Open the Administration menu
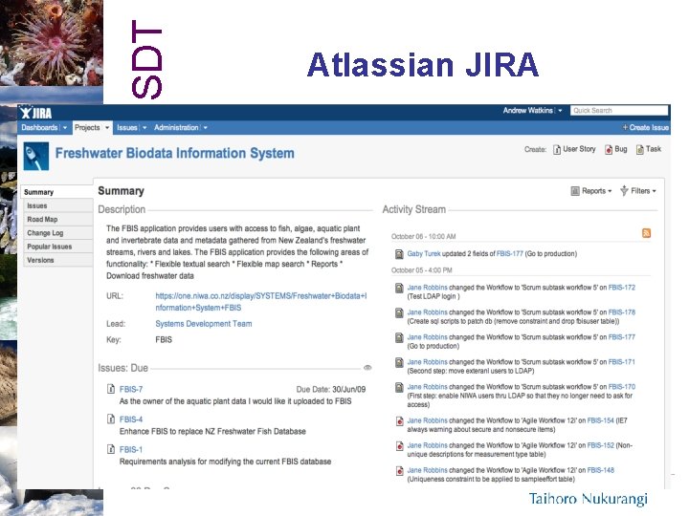The height and width of the screenshot is (516, 689). [176, 128]
